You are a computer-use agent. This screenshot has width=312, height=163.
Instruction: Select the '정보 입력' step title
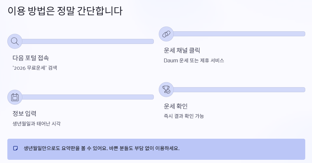pyautogui.click(x=24, y=114)
